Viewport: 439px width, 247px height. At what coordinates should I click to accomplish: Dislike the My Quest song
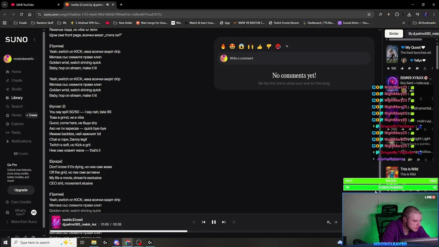coord(410,68)
